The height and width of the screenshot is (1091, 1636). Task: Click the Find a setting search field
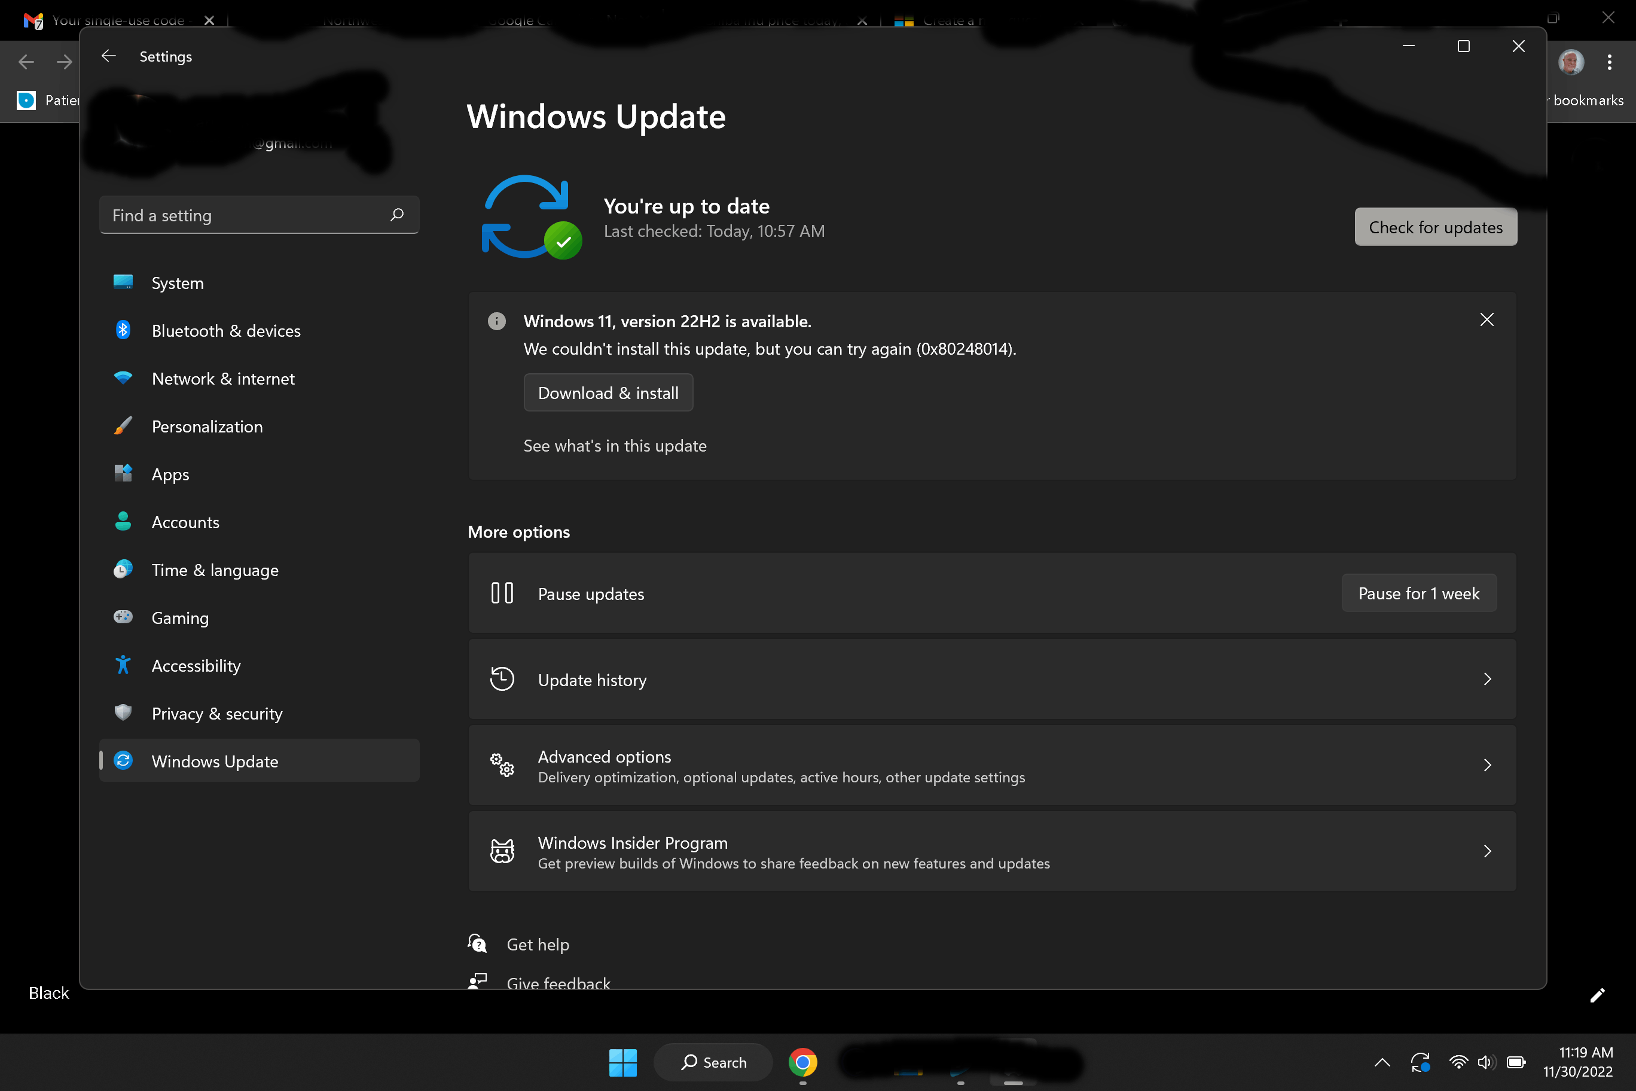pyautogui.click(x=247, y=215)
